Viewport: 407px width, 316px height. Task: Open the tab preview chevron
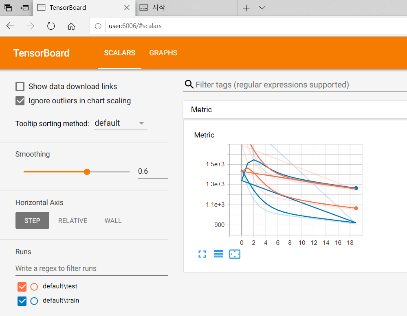(x=262, y=8)
